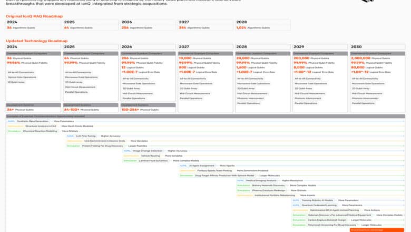This screenshot has width=411, height=232.
Task: Select the 'Unit Commitment in Electric Grids' use case
Action: click(x=105, y=141)
